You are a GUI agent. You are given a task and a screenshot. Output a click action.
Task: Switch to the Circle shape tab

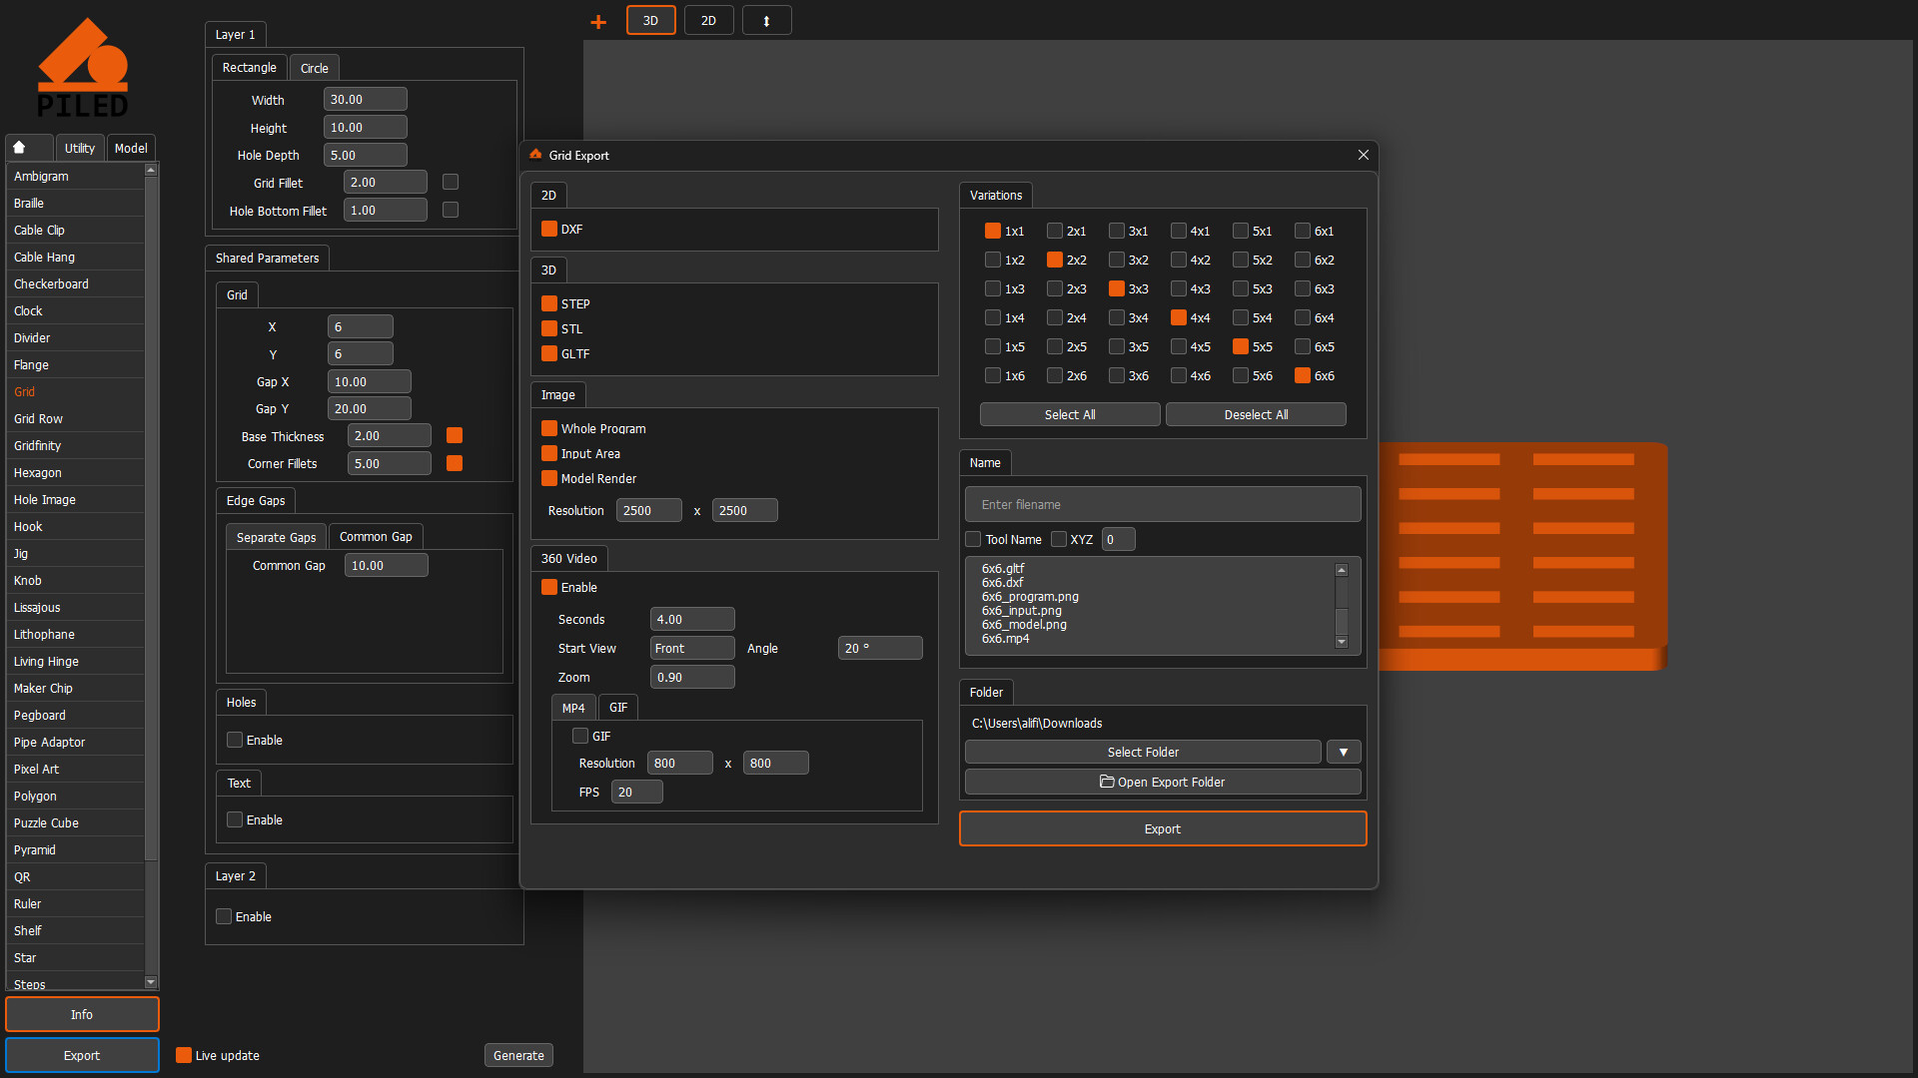point(314,67)
